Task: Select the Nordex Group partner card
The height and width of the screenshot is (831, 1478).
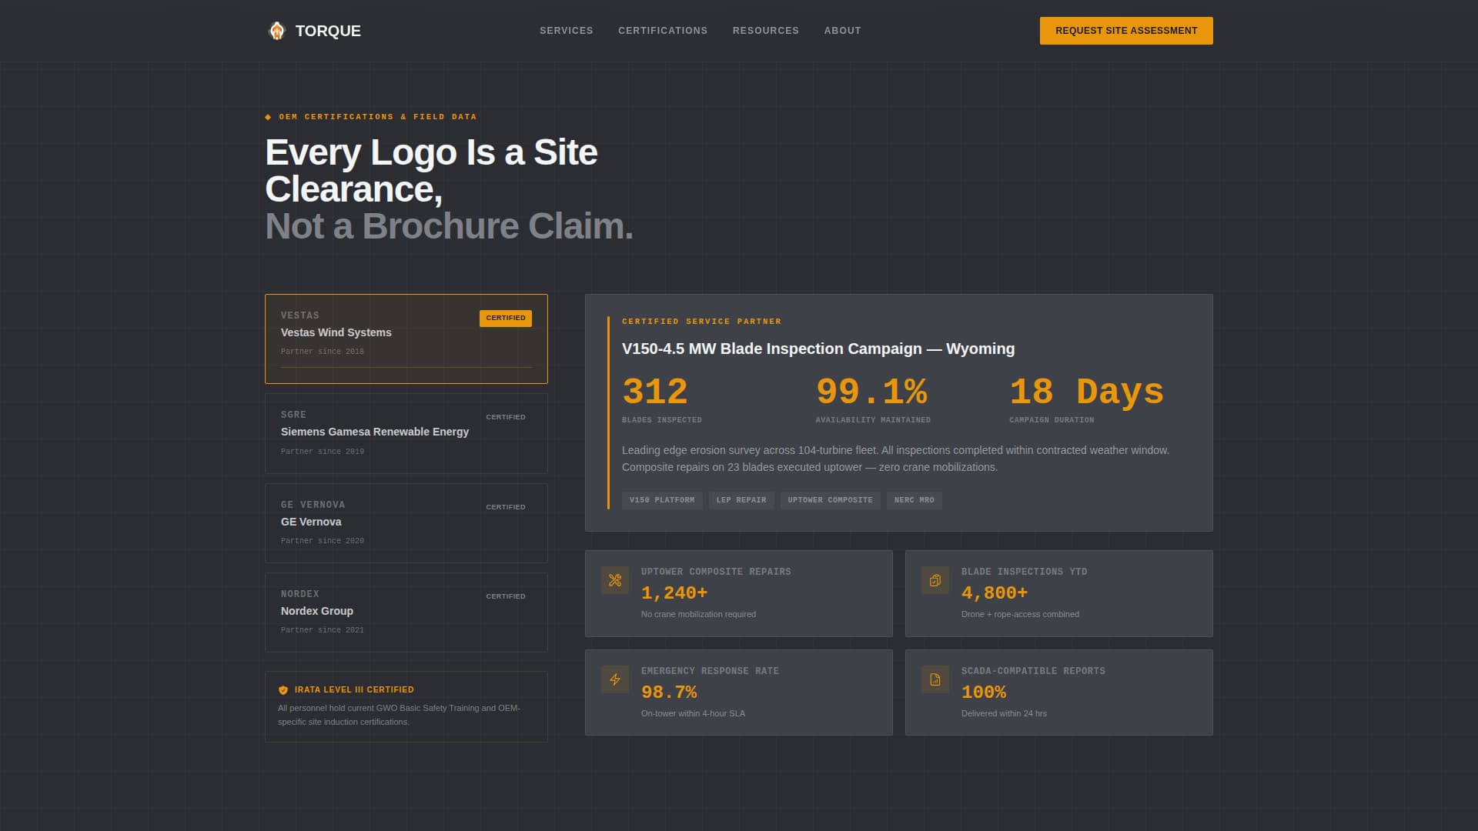Action: click(406, 612)
